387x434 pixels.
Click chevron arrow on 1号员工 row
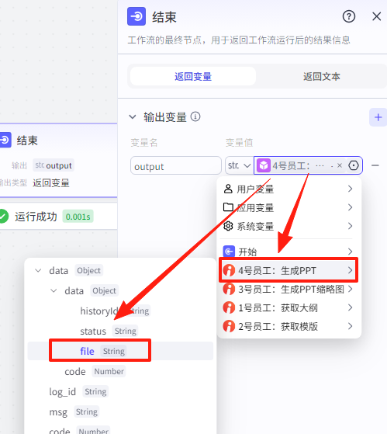point(350,307)
